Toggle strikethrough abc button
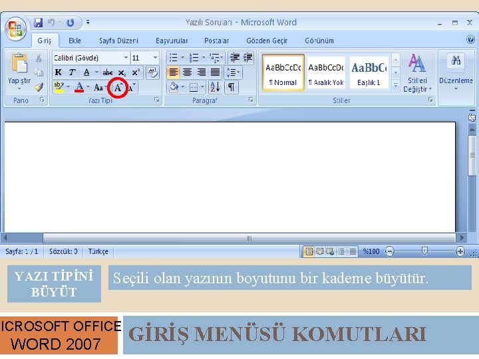This screenshot has width=479, height=359. (x=108, y=72)
